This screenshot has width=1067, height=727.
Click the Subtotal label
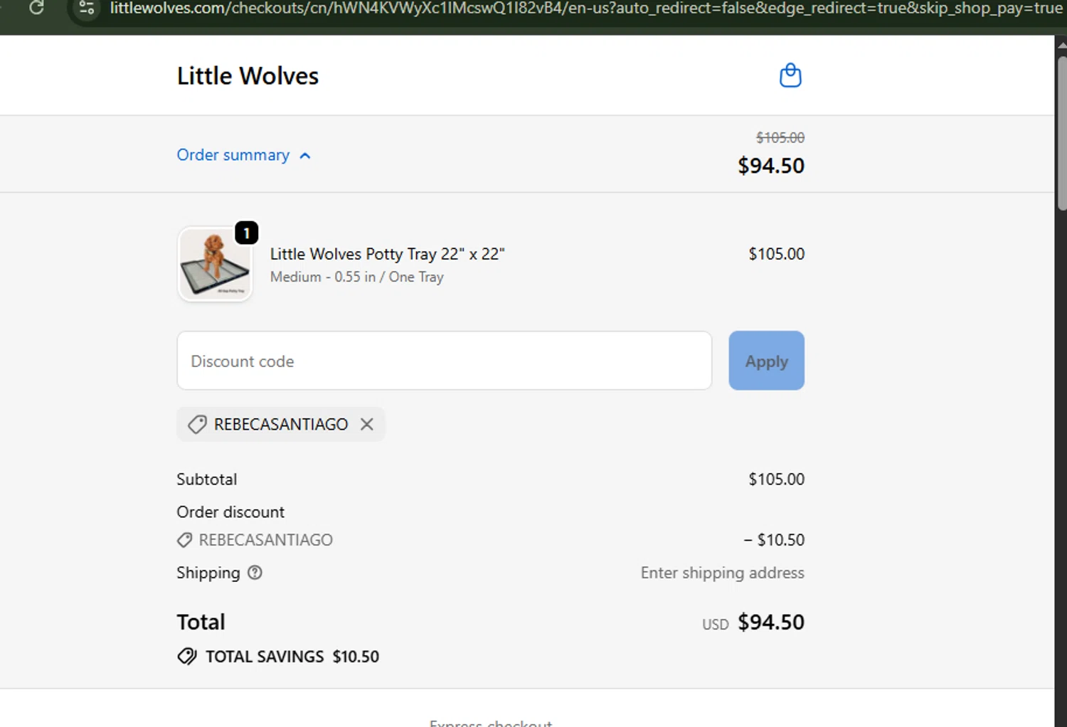click(207, 479)
